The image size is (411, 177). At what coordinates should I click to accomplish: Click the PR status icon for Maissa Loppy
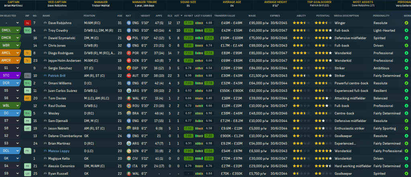tap(27, 151)
